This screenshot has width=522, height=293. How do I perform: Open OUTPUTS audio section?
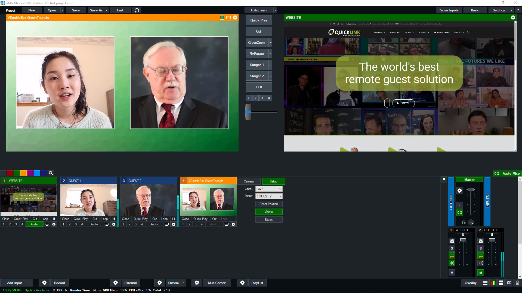click(451, 202)
